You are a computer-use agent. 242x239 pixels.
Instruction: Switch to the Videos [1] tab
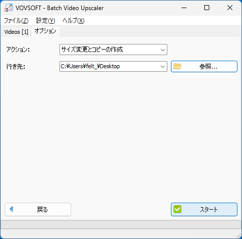click(x=16, y=32)
